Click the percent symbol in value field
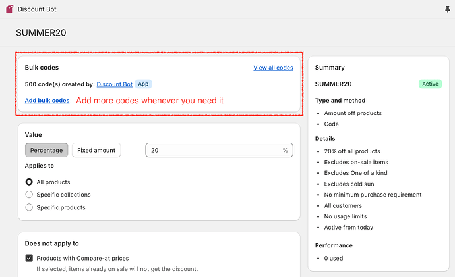Image resolution: width=455 pixels, height=277 pixels. [286, 150]
